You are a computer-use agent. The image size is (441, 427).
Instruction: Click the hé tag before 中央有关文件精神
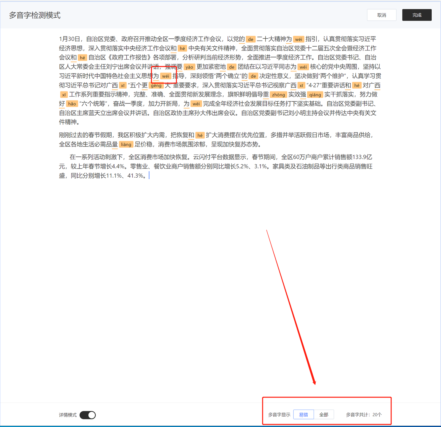[x=182, y=49]
